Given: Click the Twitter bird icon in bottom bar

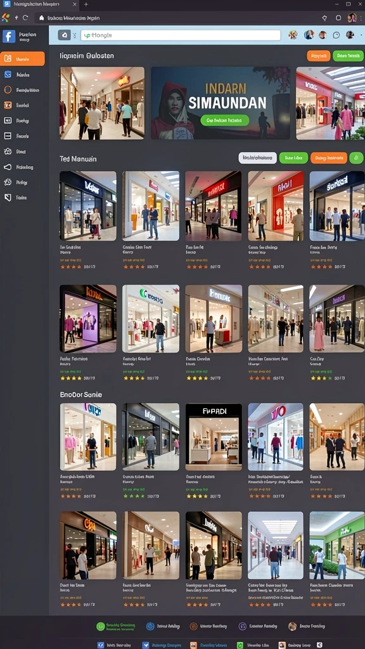Looking at the screenshot, I should pyautogui.click(x=145, y=645).
